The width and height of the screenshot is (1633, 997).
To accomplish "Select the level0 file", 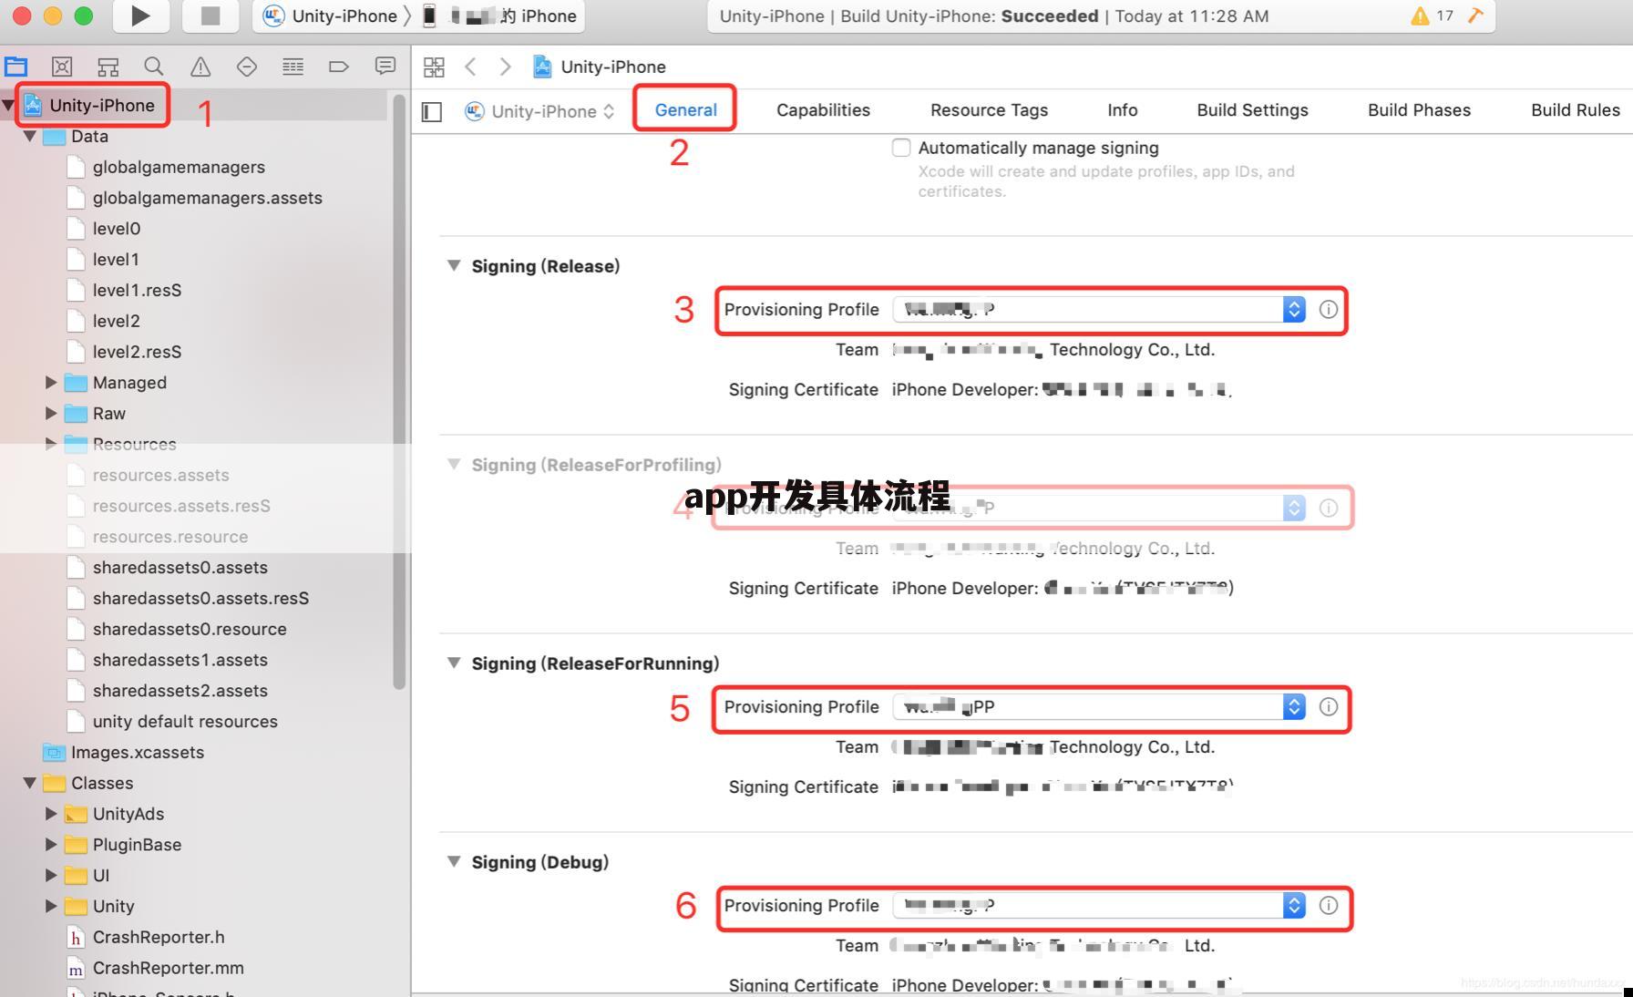I will [116, 229].
